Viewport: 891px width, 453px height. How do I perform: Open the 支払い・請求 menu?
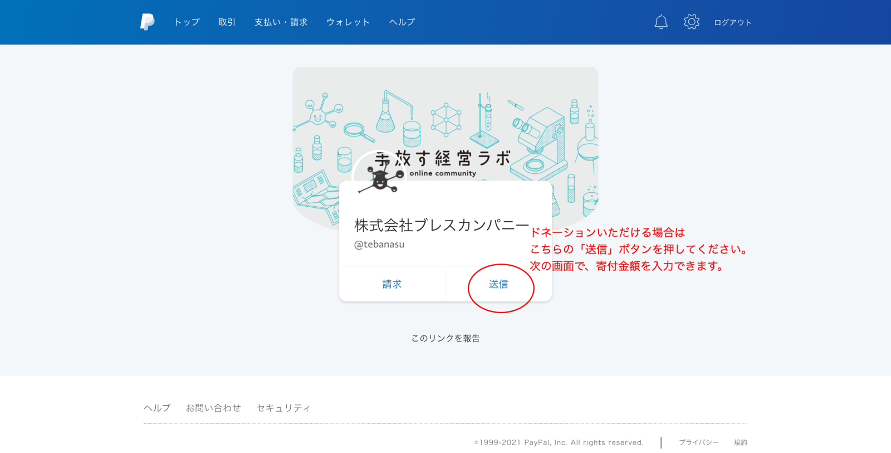click(x=281, y=22)
